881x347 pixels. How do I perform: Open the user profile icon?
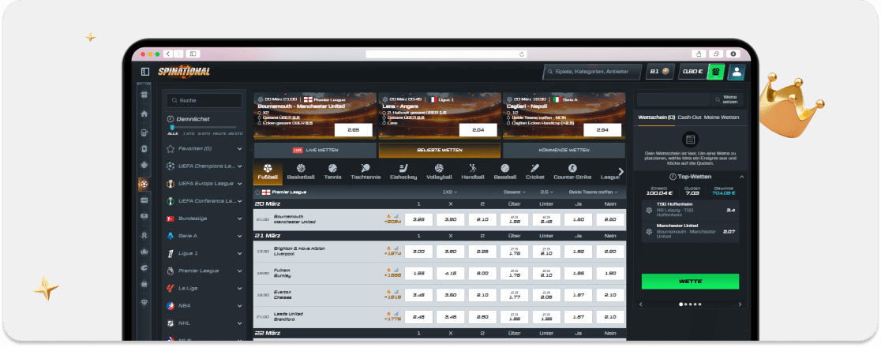tap(737, 71)
